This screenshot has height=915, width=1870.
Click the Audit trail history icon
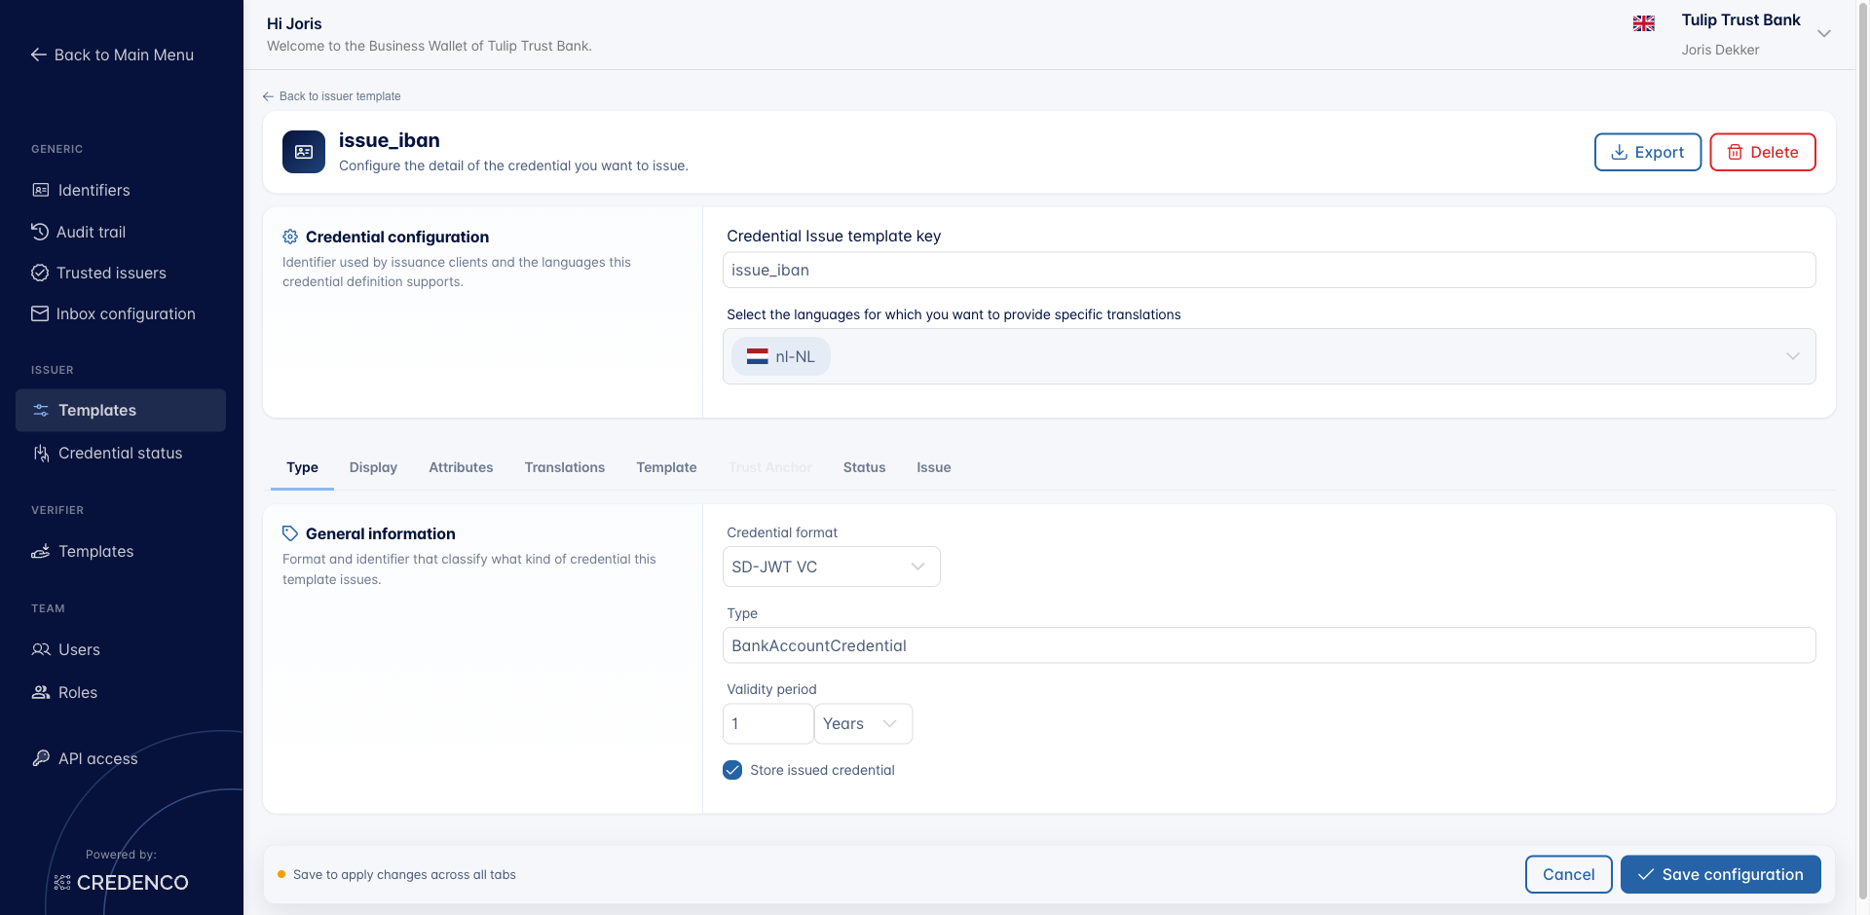click(40, 232)
